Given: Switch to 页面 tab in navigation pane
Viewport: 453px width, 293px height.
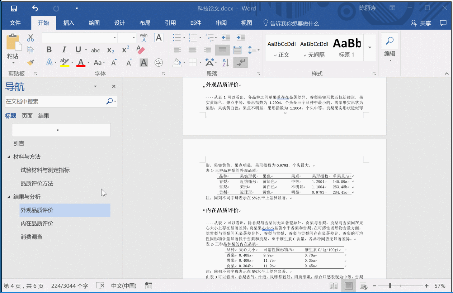Looking at the screenshot, I should click(x=27, y=116).
